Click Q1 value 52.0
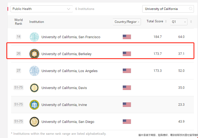The height and width of the screenshot is (138, 198). (181, 71)
